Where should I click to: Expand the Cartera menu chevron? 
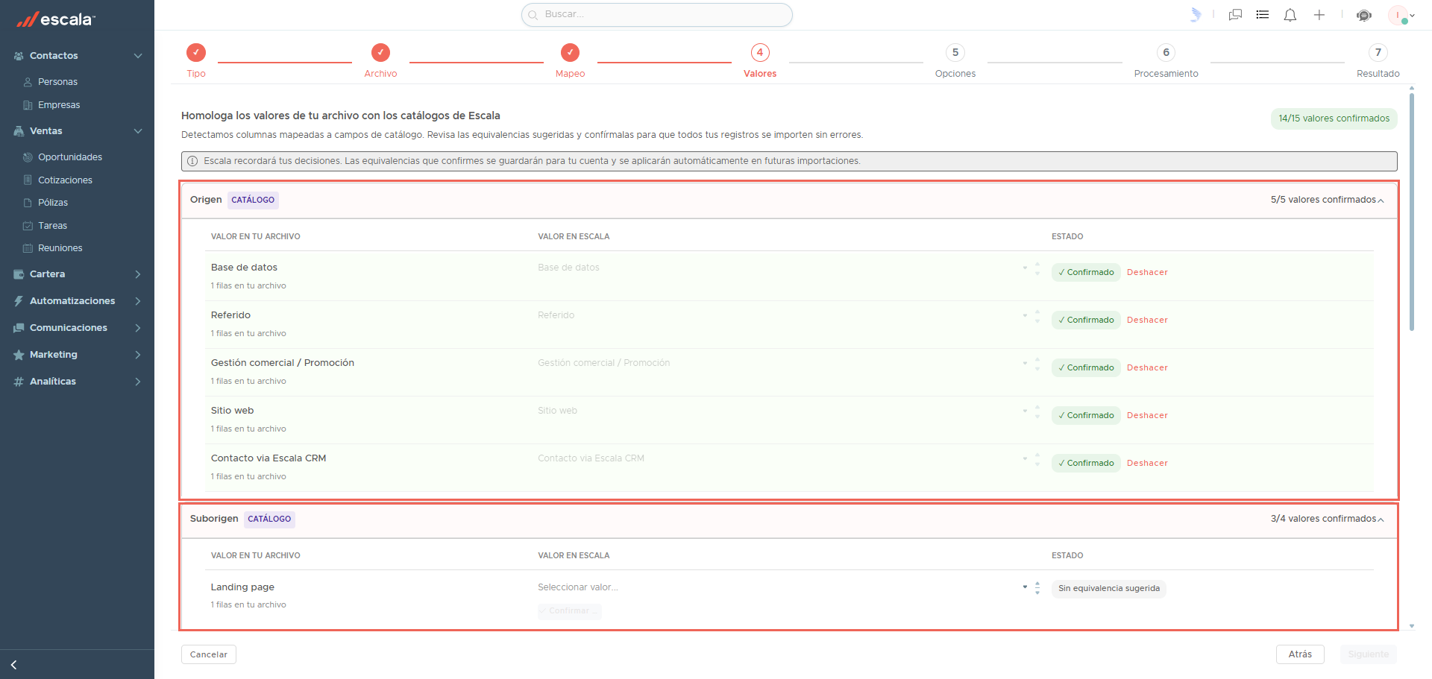click(x=138, y=274)
